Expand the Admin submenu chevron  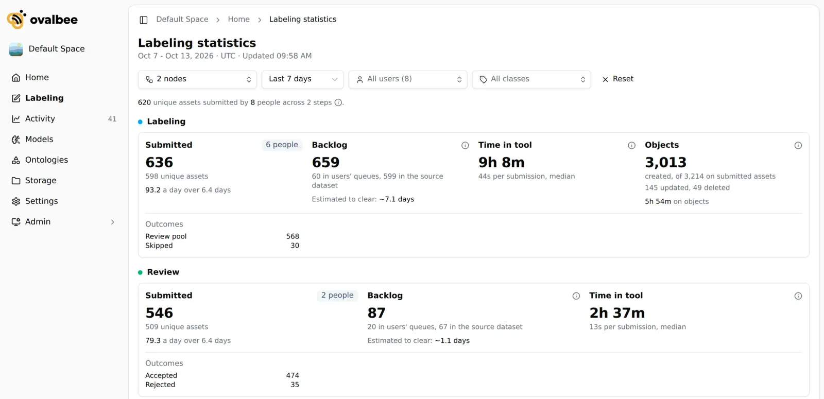tap(113, 222)
